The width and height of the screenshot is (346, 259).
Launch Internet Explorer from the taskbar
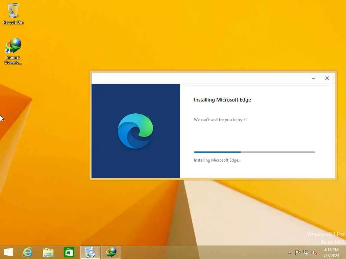tap(27, 252)
